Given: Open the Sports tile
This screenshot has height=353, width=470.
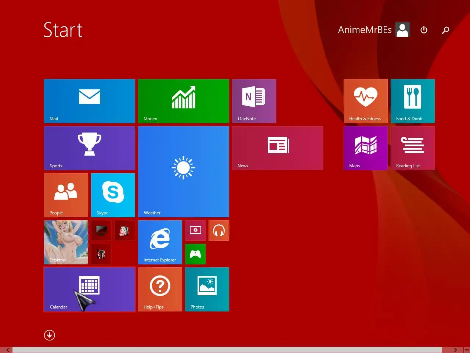Looking at the screenshot, I should [90, 148].
